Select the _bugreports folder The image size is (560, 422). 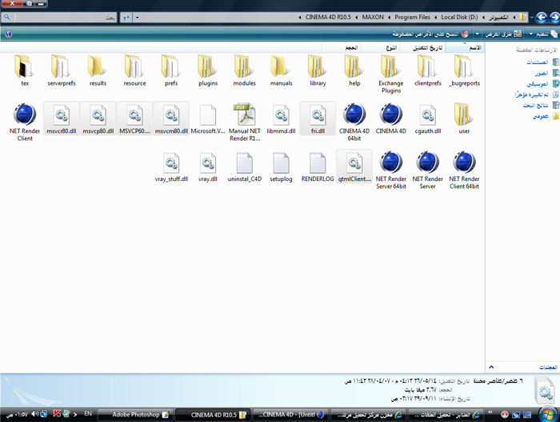(x=464, y=70)
